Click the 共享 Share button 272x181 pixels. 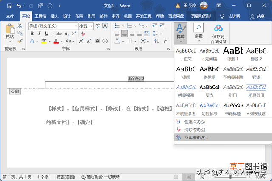tap(258, 16)
